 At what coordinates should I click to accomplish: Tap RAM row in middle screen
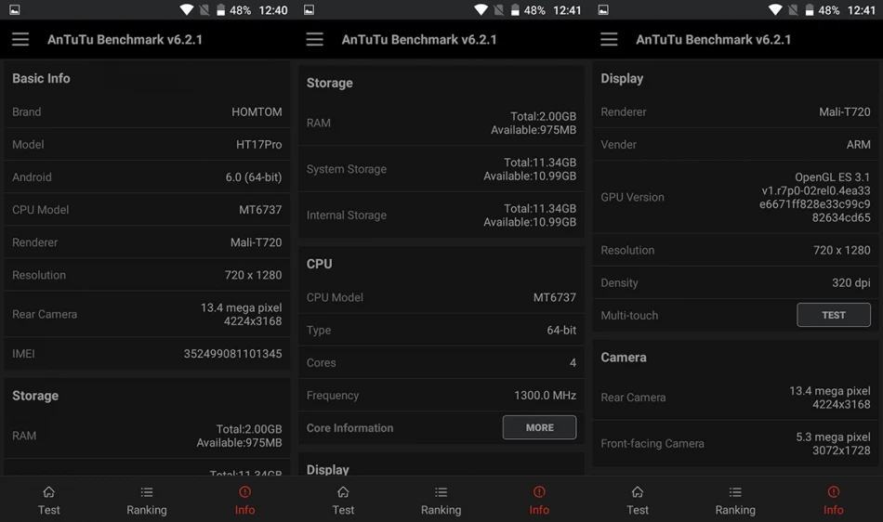441,124
